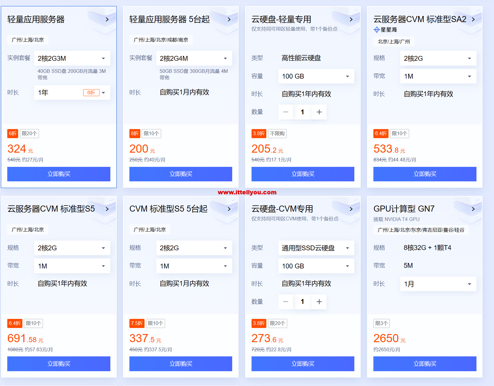Expand 容量 100 GB dropdown in 云硬盘-轻量专用
The image size is (494, 386).
click(316, 76)
